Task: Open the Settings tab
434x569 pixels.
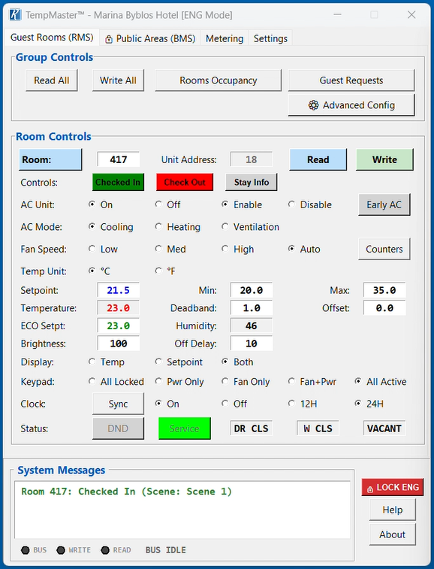Action: pos(270,38)
